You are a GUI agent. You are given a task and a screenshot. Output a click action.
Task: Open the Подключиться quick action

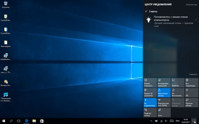pos(150,113)
